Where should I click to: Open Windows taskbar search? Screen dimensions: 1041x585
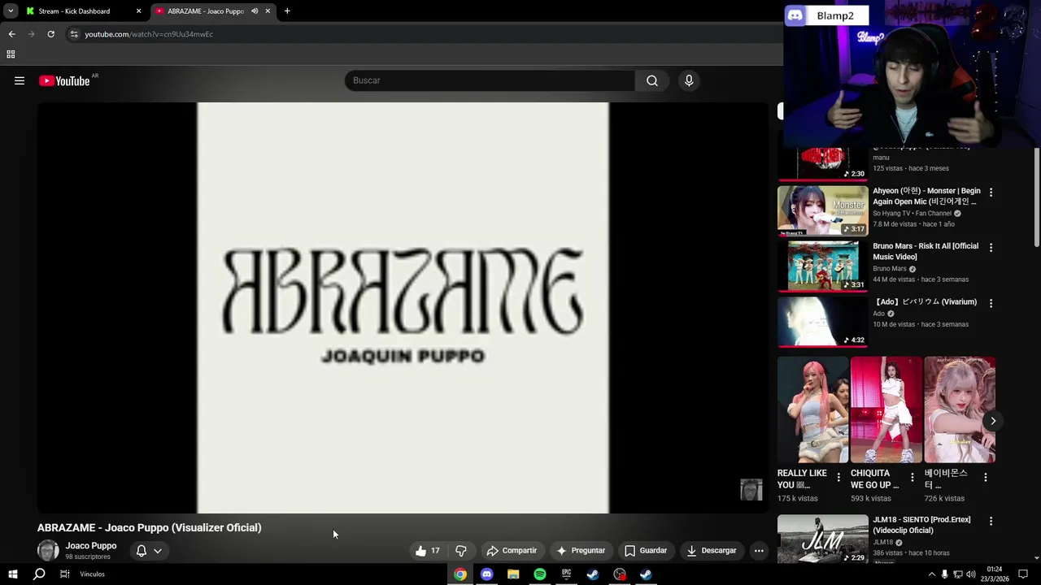[x=39, y=574]
